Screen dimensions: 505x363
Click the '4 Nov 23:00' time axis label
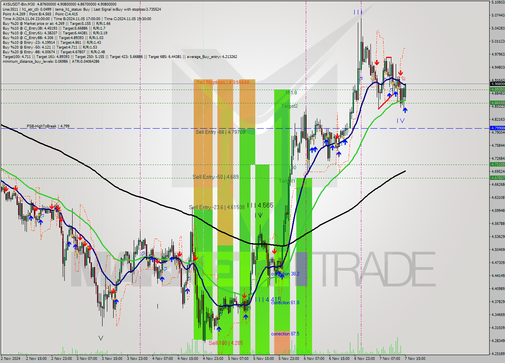pyautogui.click(x=213, y=359)
